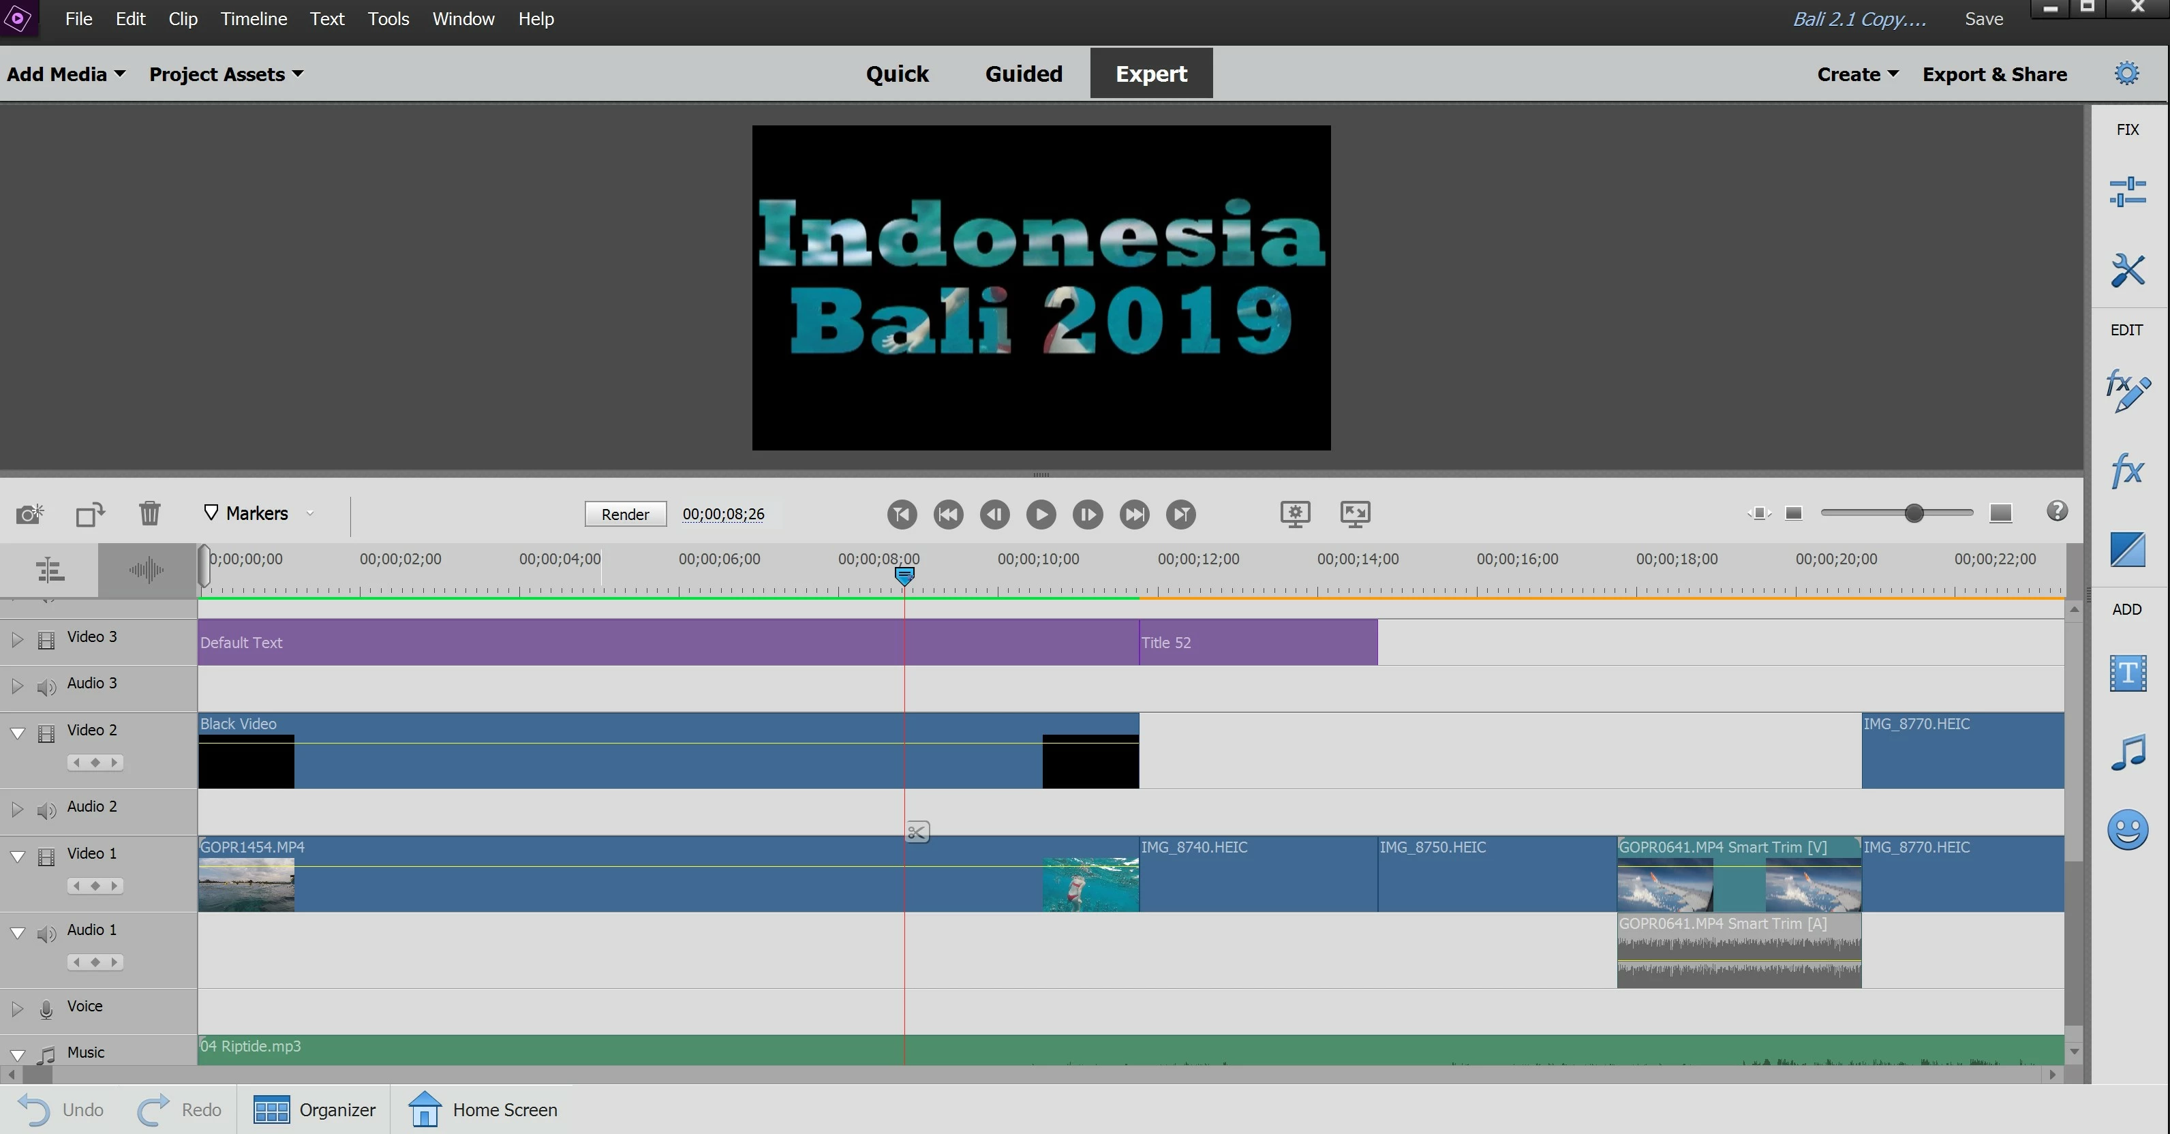This screenshot has width=2170, height=1134.
Task: Click the Freeze Frame camera icon
Action: click(x=29, y=514)
